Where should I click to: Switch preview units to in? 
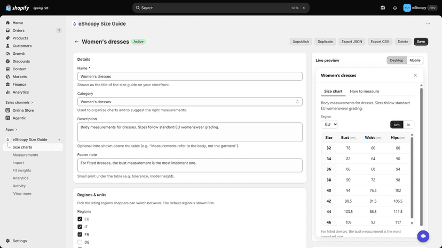(x=408, y=125)
